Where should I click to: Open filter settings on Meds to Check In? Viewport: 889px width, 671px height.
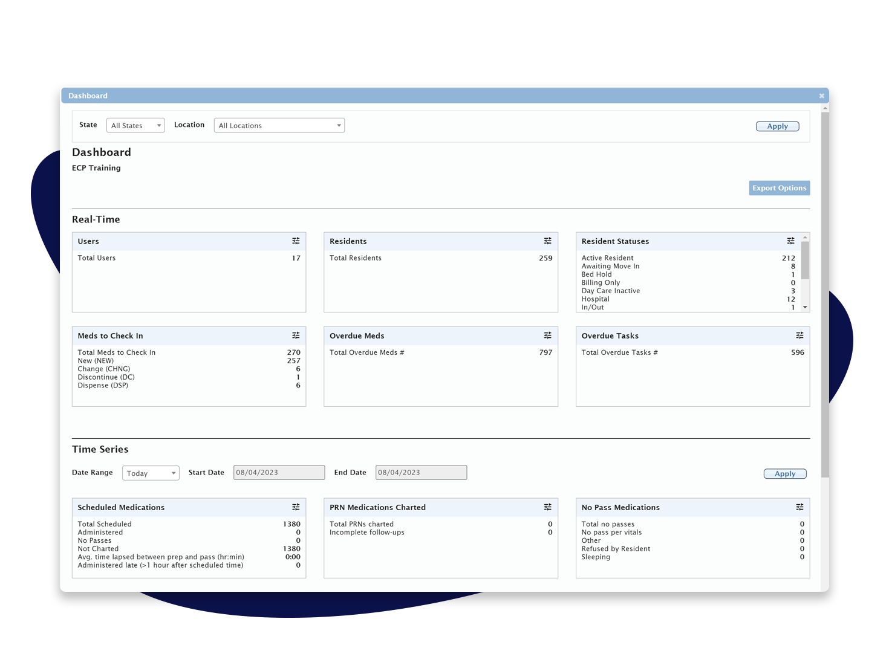(x=296, y=335)
